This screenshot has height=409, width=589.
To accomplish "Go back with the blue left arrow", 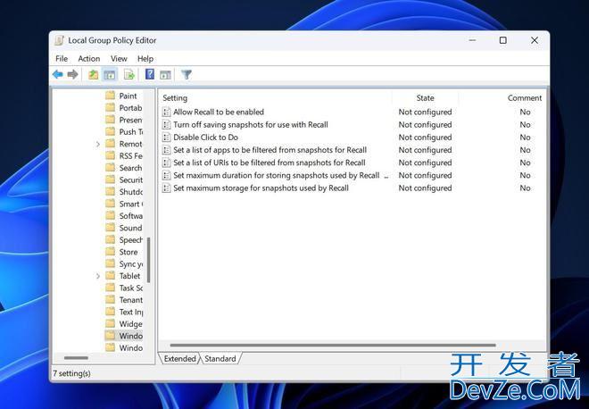I will point(57,74).
